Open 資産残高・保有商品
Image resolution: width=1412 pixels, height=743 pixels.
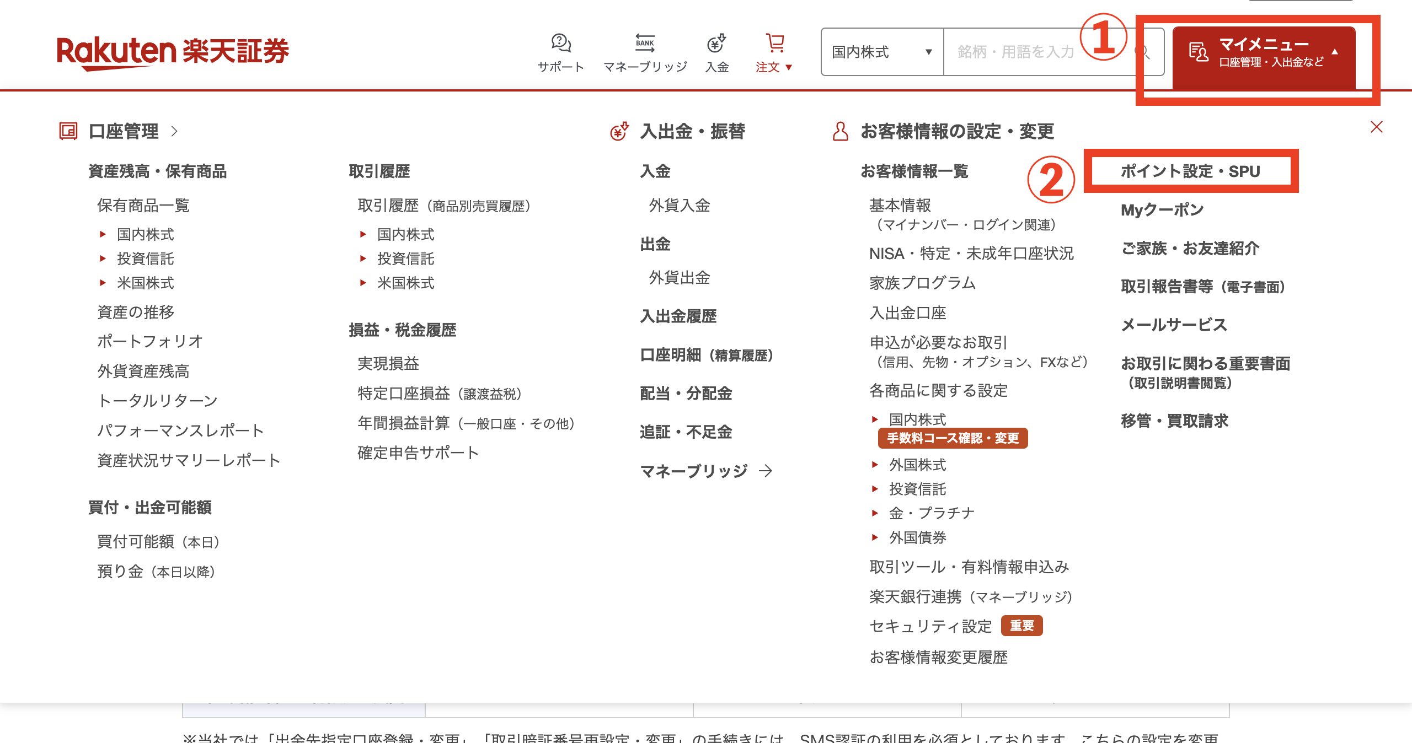point(158,171)
